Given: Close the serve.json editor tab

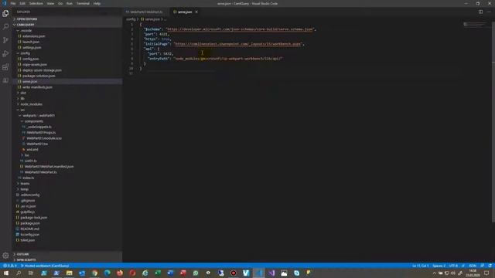Looking at the screenshot, I should pyautogui.click(x=196, y=12).
